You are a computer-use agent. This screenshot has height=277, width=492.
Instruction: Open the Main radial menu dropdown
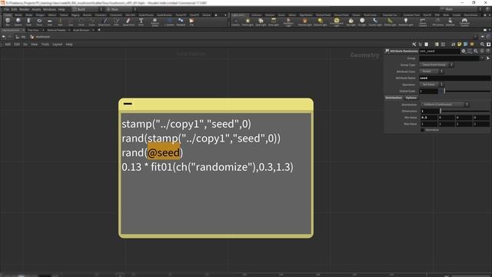[120, 9]
